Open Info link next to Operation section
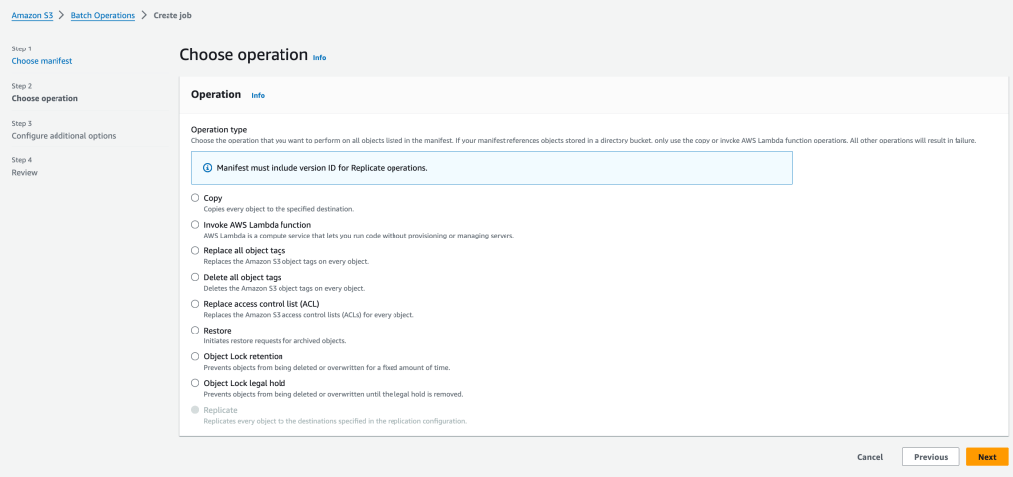This screenshot has height=477, width=1013. 258,96
